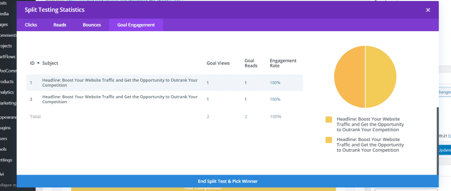Open Comments in WordPress sidebar
The image size is (451, 191).
coord(8,35)
